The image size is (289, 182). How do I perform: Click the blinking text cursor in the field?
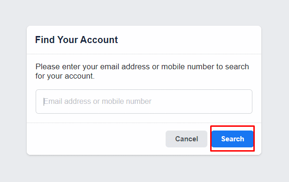coord(44,102)
